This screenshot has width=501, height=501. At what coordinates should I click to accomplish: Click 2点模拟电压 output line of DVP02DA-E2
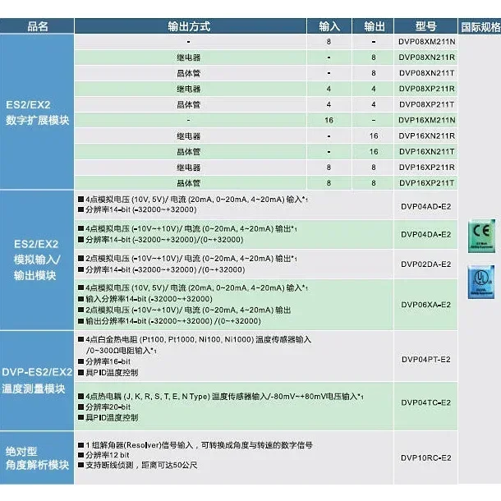187,259
